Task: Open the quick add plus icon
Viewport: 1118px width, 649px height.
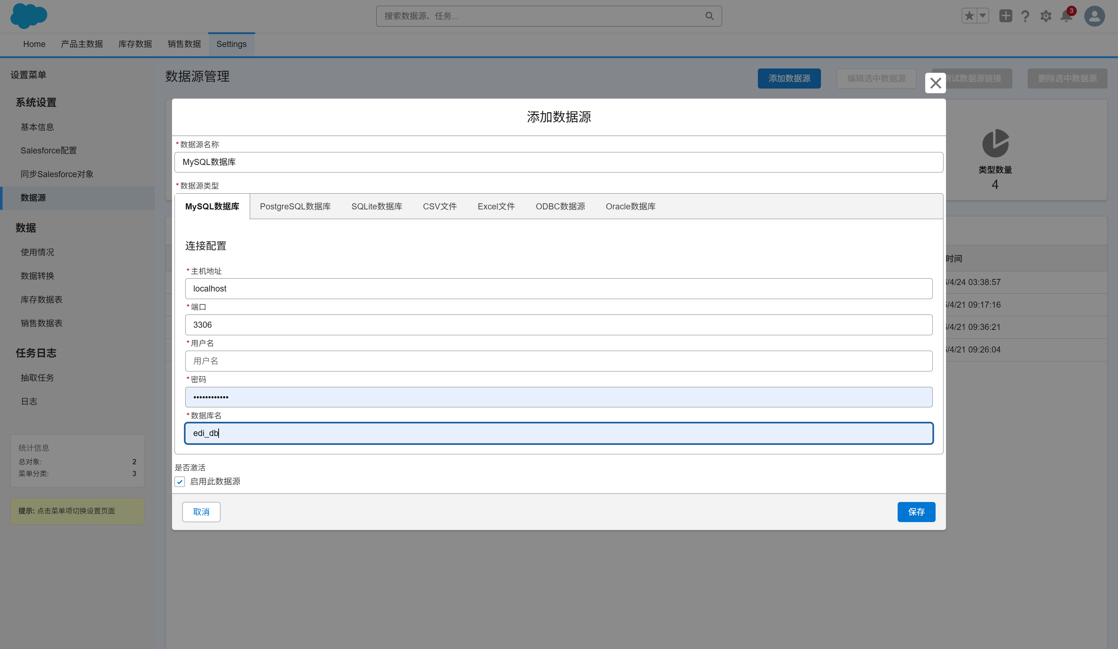Action: pos(1006,15)
